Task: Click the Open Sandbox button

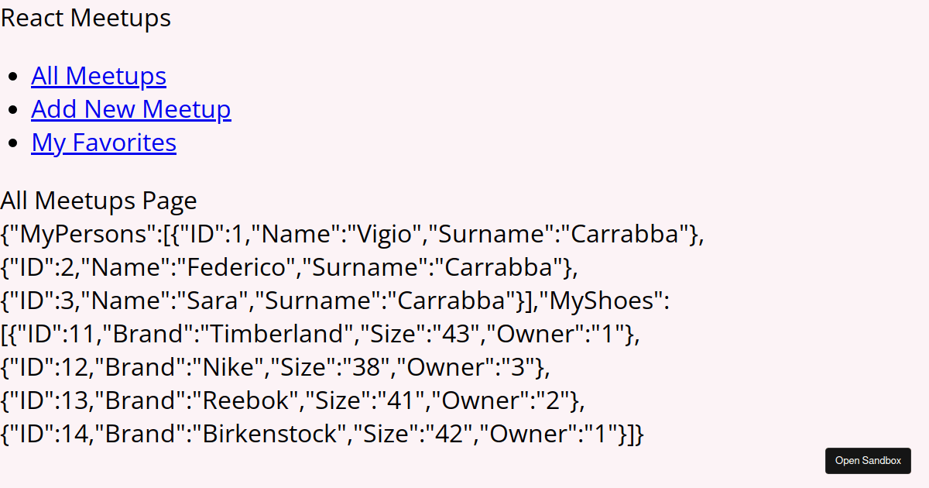Action: point(868,460)
